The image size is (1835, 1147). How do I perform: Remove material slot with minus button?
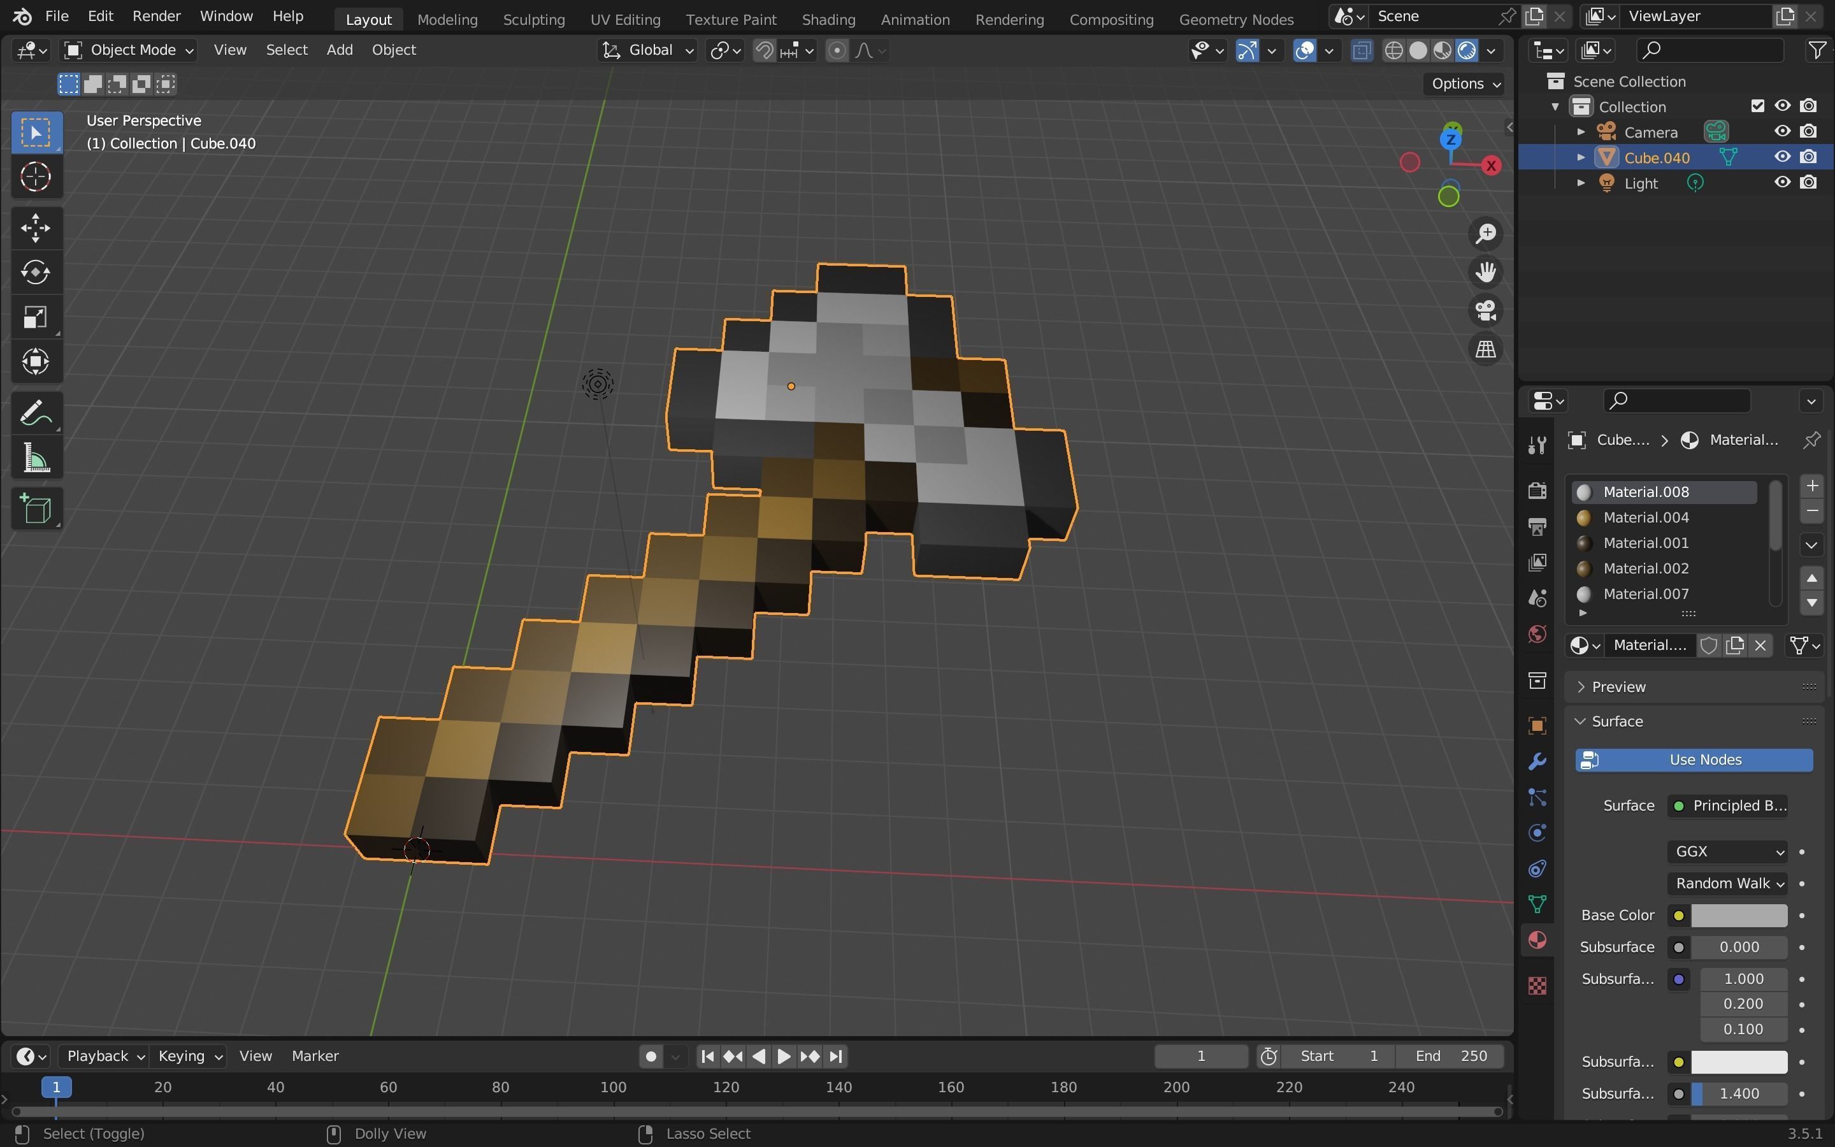click(x=1812, y=511)
